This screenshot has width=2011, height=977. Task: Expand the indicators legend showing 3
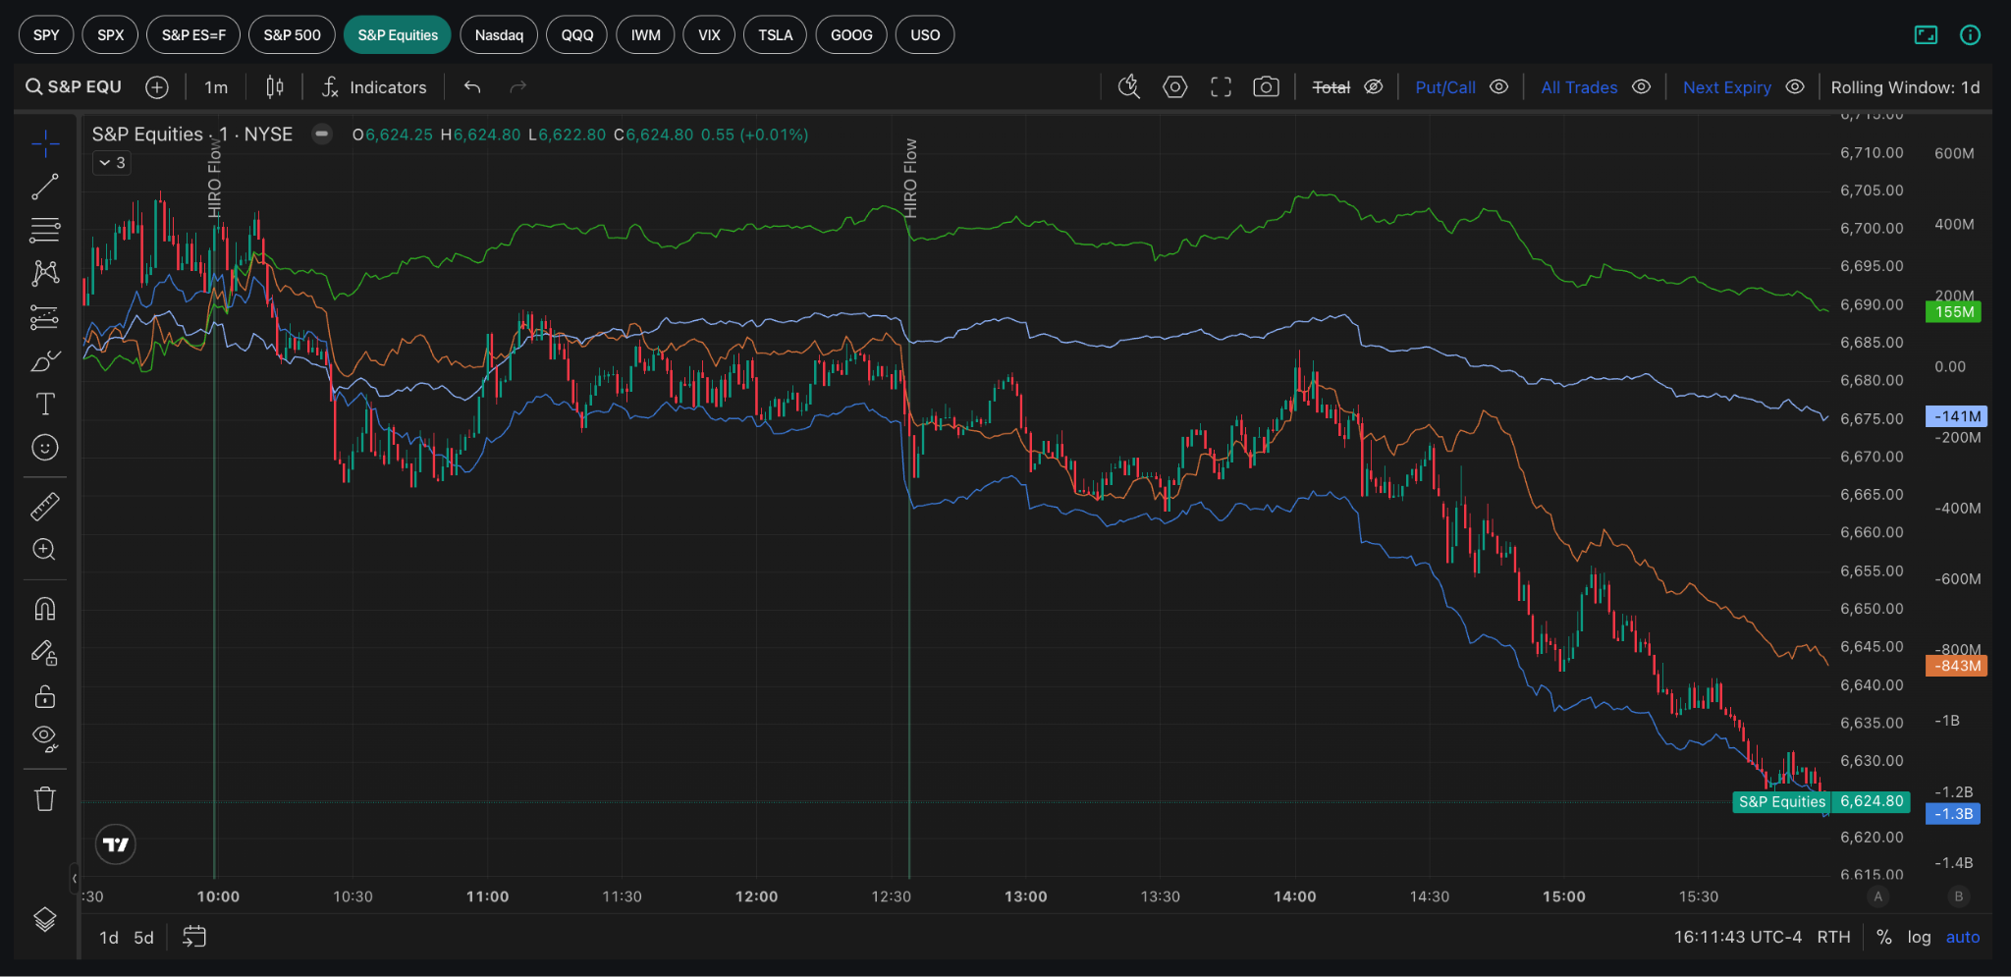[112, 163]
